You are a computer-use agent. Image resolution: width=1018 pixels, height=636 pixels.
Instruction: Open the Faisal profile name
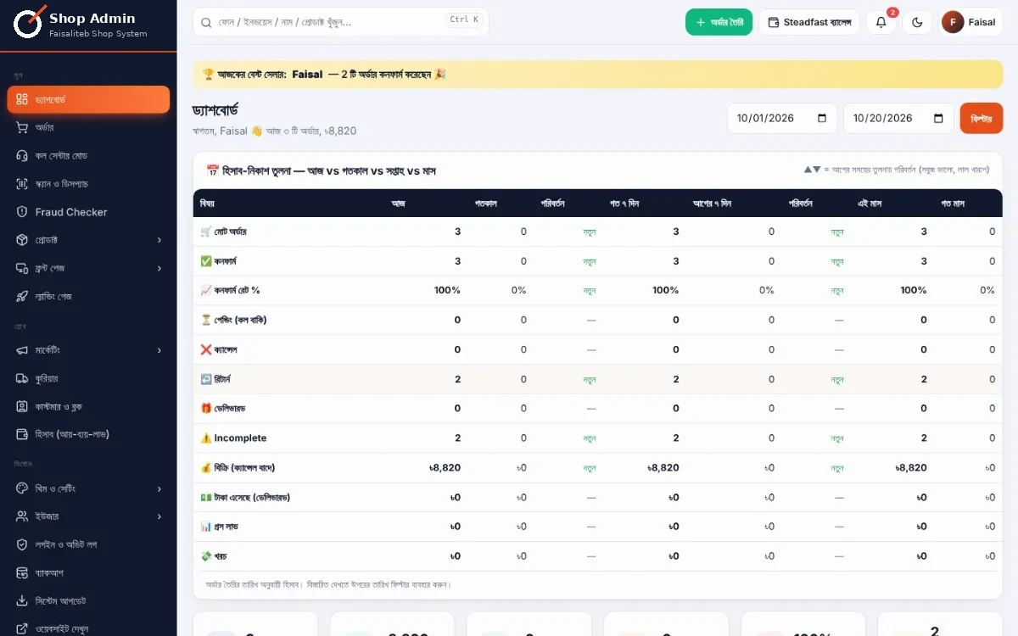pyautogui.click(x=982, y=22)
